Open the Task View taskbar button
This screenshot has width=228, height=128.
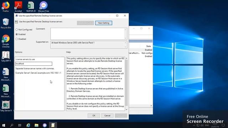click(20, 125)
